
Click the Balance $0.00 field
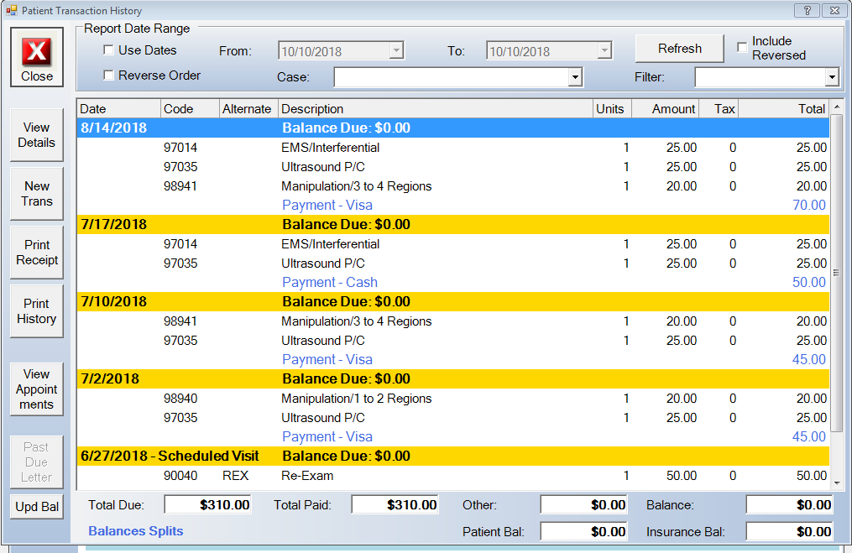coord(789,504)
